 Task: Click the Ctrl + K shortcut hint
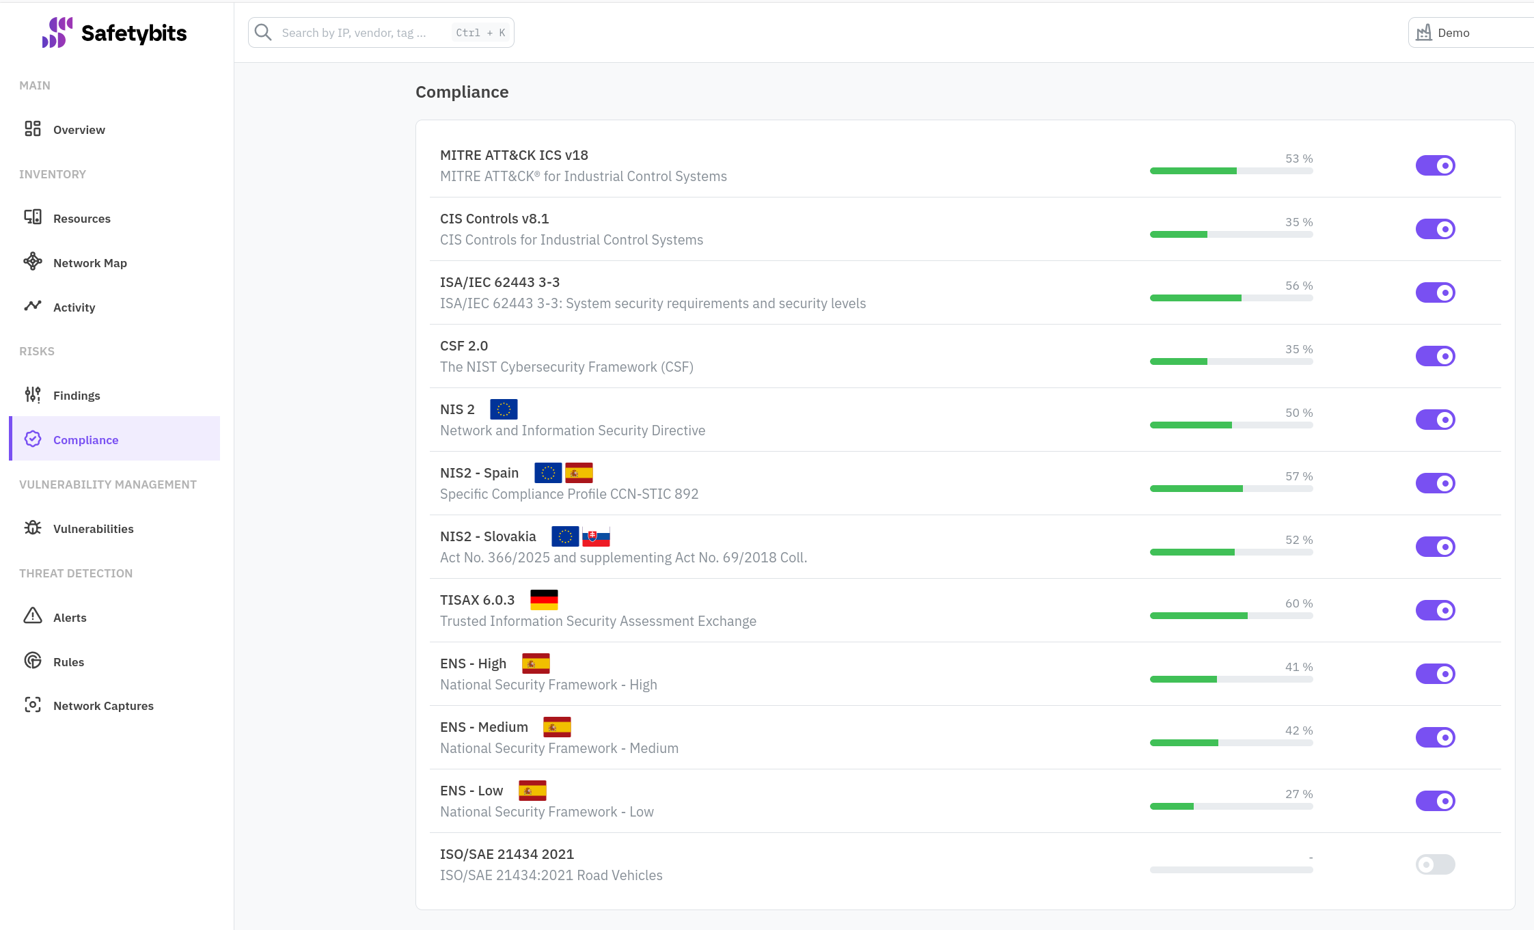pyautogui.click(x=480, y=32)
